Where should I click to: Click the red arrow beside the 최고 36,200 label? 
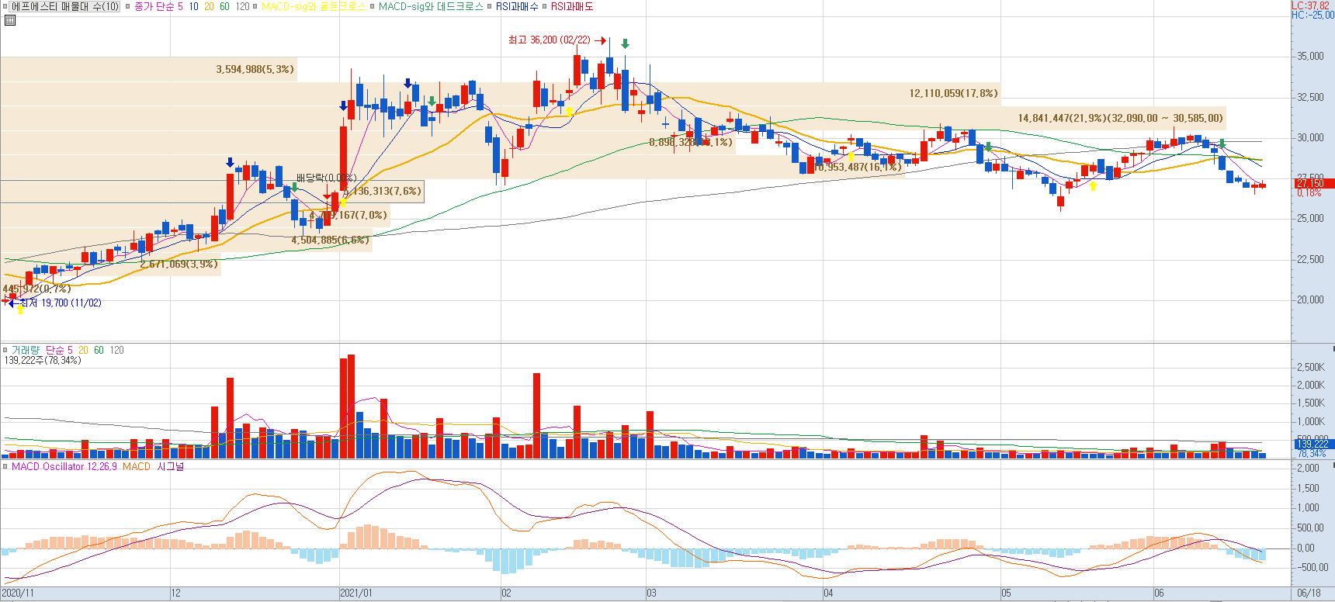(x=600, y=40)
